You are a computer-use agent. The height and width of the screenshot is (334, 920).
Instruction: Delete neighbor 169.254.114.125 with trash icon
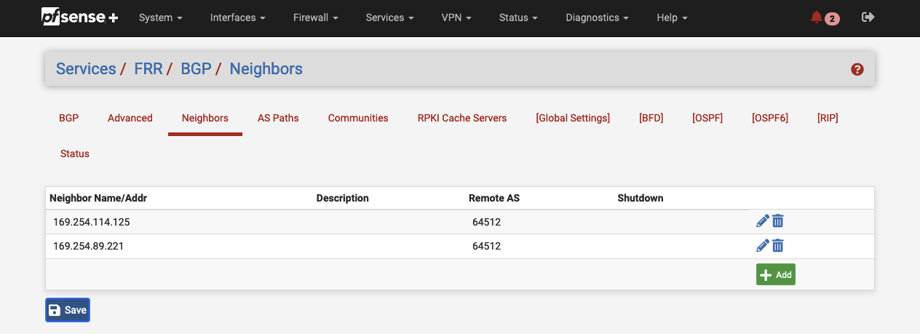click(x=778, y=221)
